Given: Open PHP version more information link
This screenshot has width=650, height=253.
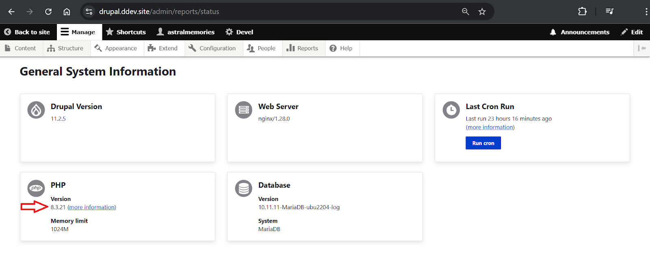Looking at the screenshot, I should click(x=92, y=207).
